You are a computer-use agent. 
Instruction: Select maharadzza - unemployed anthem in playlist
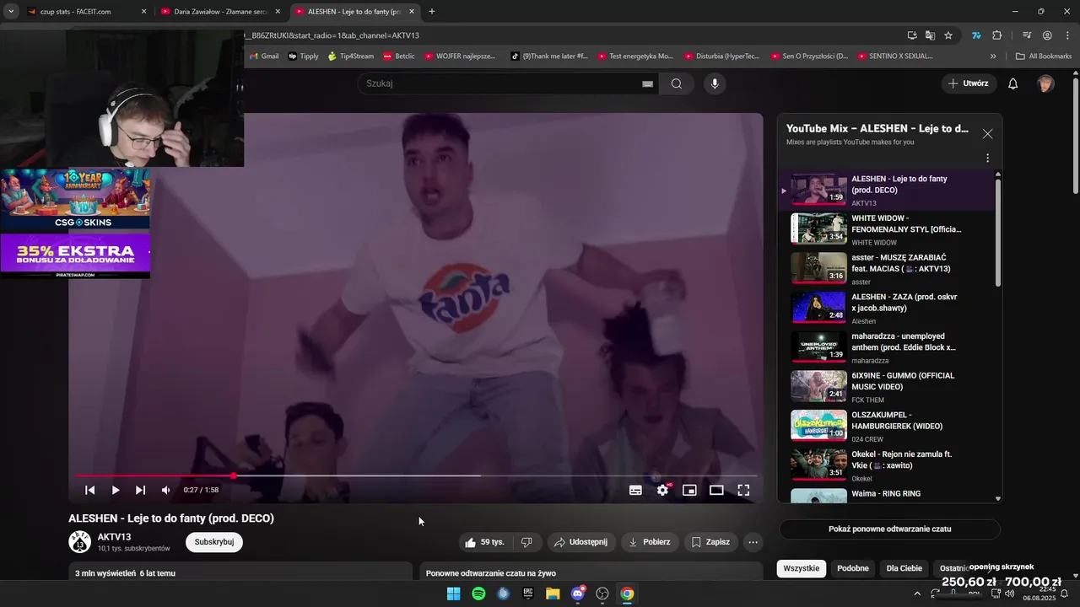pyautogui.click(x=886, y=346)
